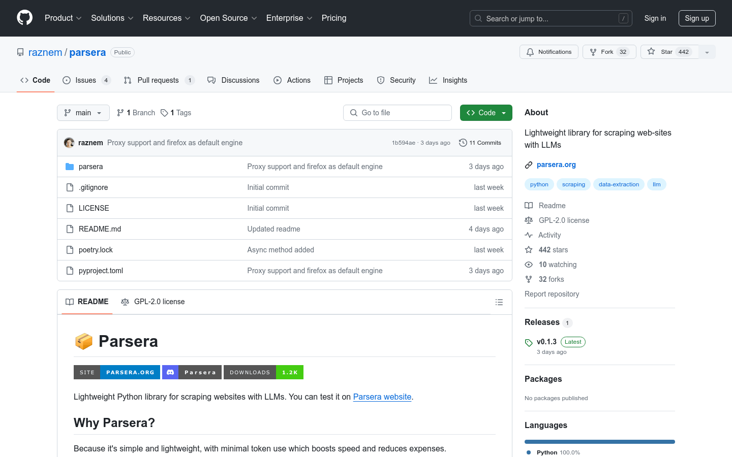
Task: Click the Sign up button
Action: coord(697,18)
